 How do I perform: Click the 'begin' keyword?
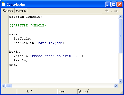(x=14, y=52)
